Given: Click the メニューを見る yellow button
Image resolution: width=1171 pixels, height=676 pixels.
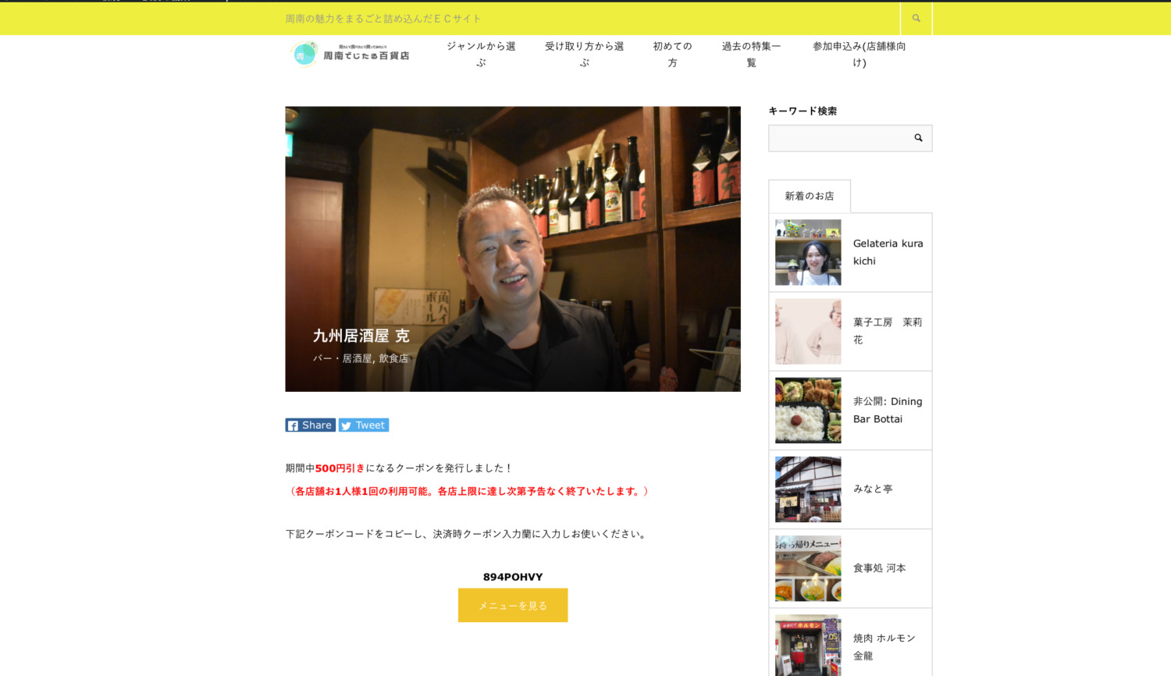Looking at the screenshot, I should coord(513,605).
